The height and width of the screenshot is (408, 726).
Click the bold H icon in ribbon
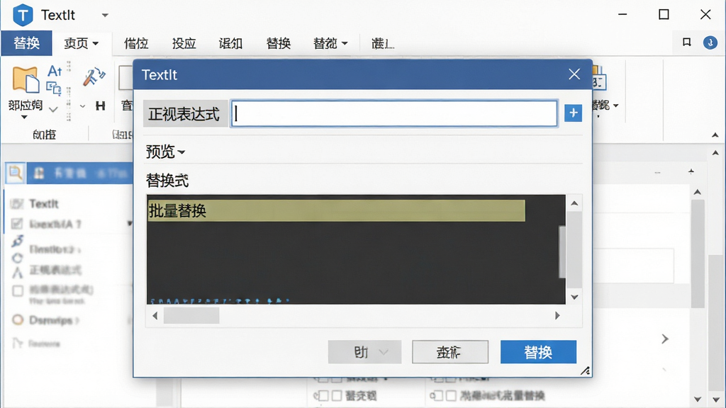click(x=100, y=106)
